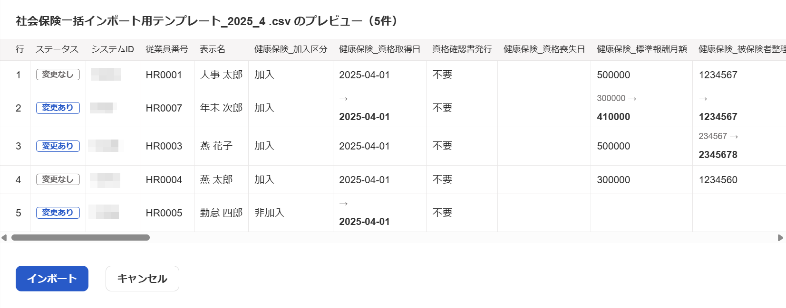Click the キャンセル button

click(x=142, y=279)
